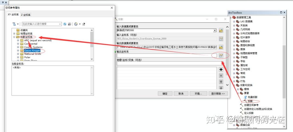293x132 pixels.
Task: Click the coordinate system search input field
Action: click(40, 24)
